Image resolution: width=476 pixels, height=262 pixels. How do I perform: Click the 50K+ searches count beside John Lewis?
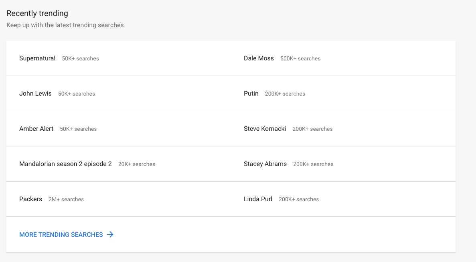click(x=77, y=94)
